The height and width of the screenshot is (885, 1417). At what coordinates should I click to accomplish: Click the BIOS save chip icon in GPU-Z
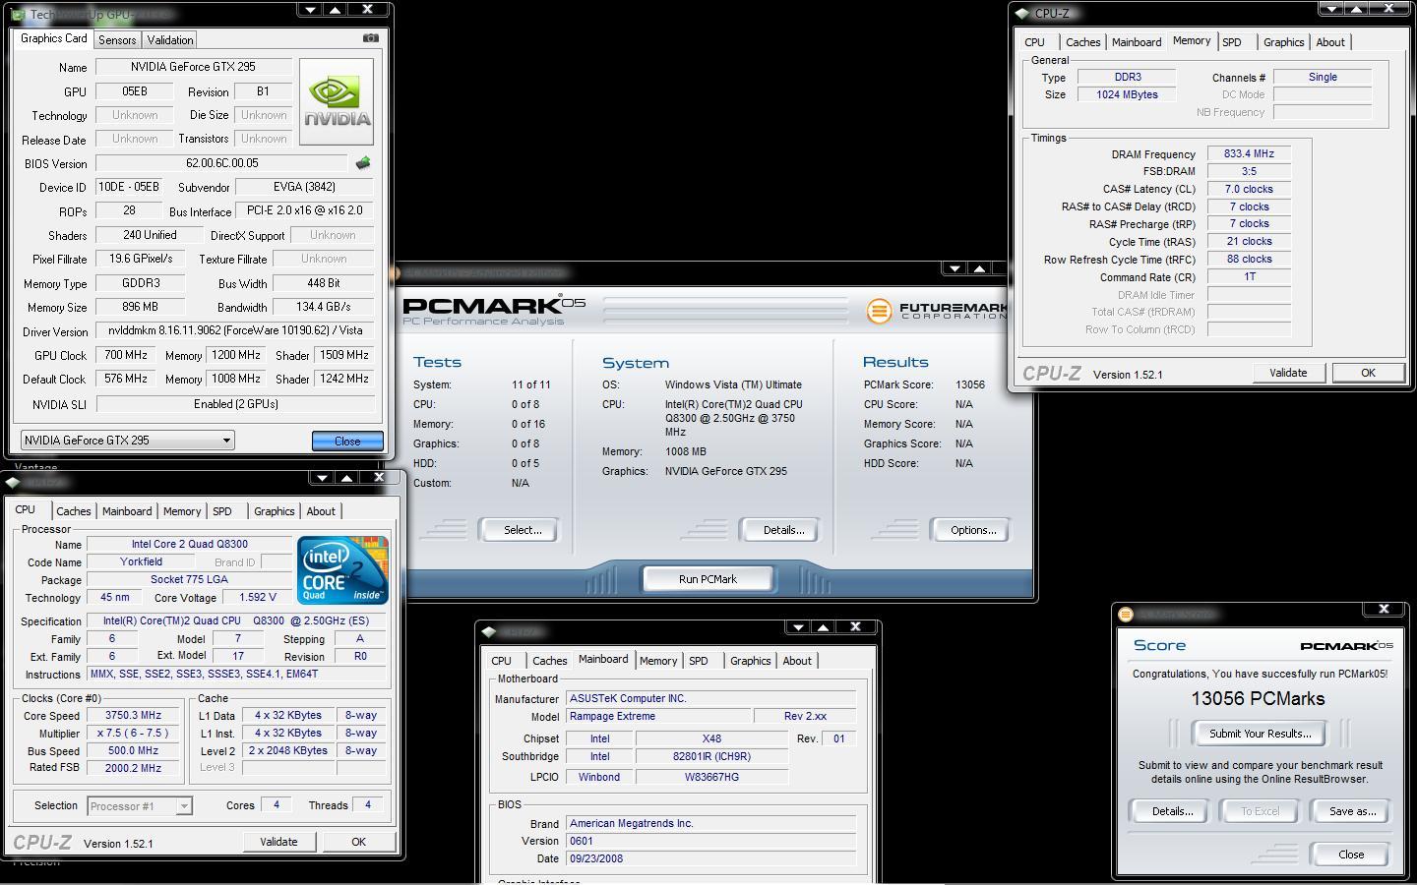[363, 163]
